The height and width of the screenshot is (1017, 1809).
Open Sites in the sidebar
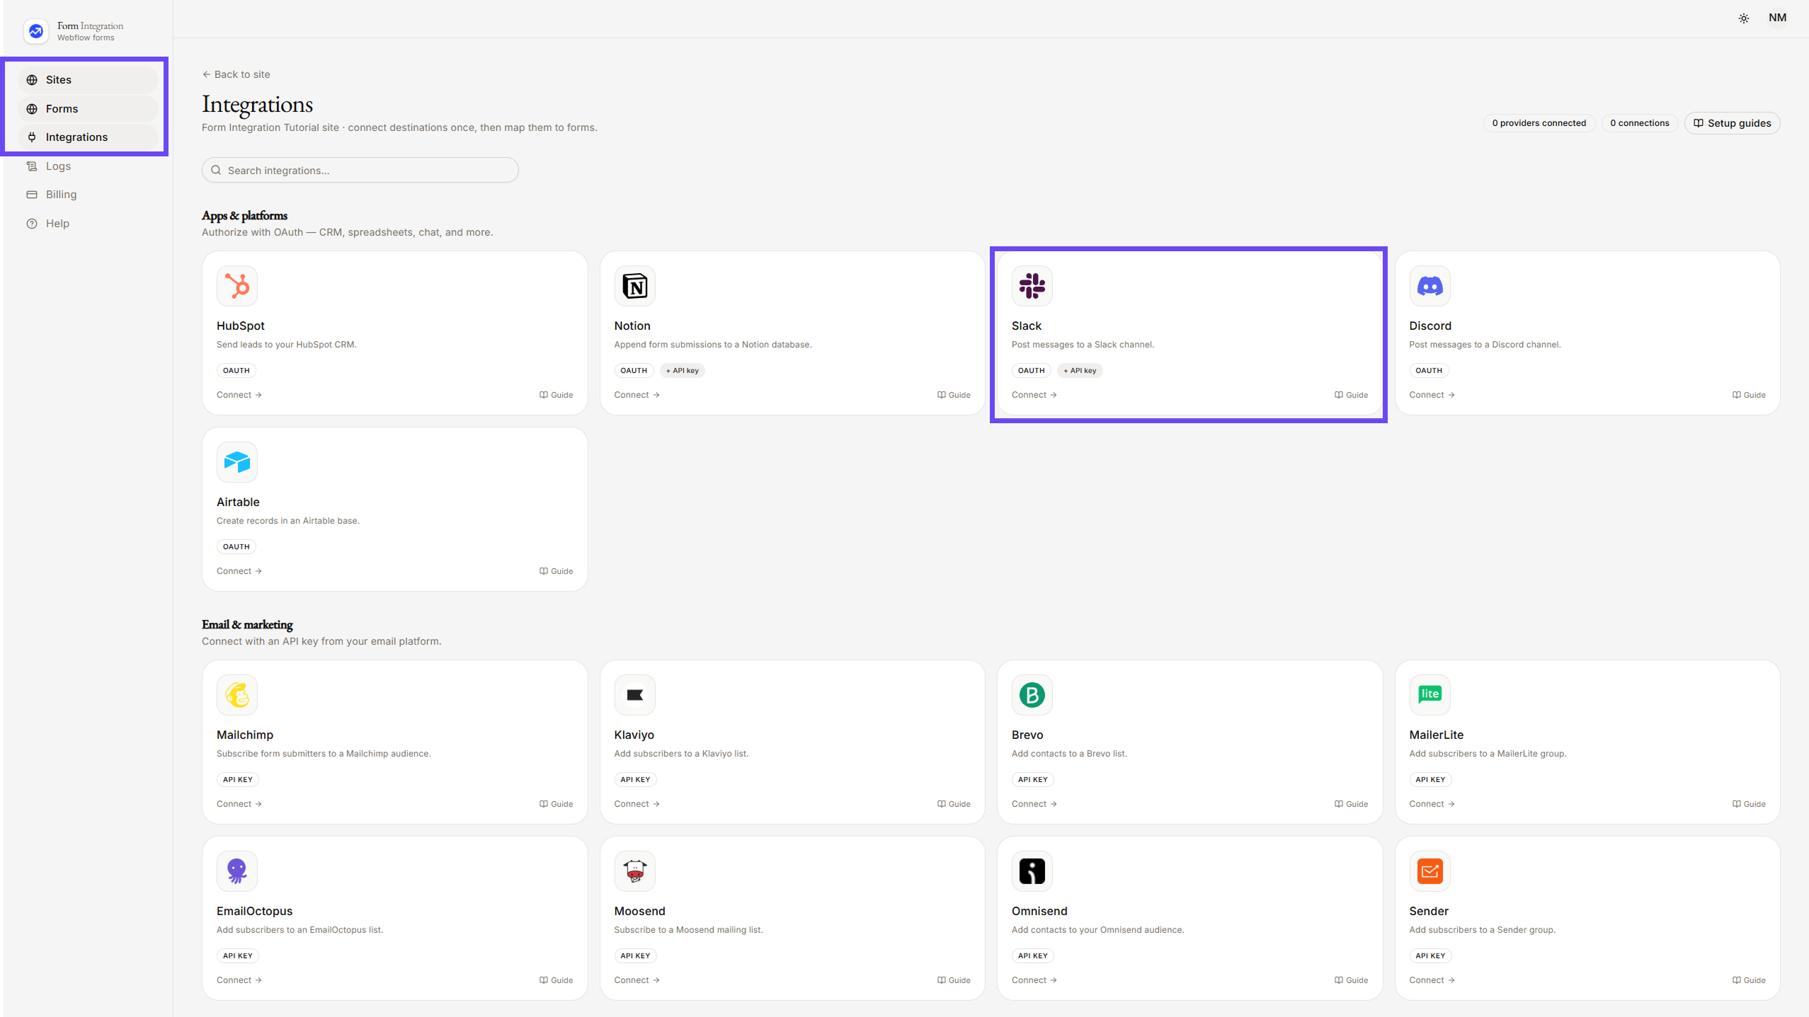(x=88, y=80)
